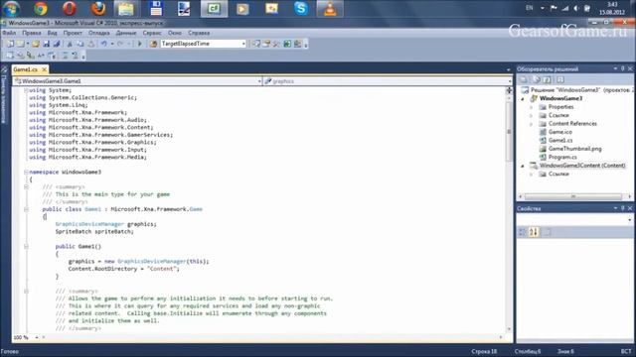The image size is (636, 357).
Task: Collapse the public Game1() constructor block
Action: tap(26, 247)
